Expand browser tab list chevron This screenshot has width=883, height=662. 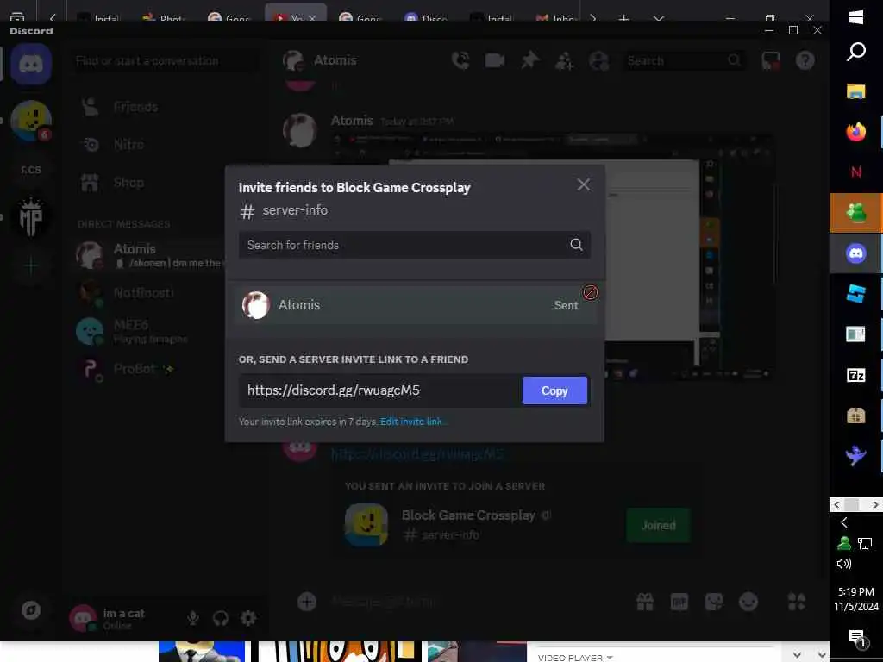tap(658, 17)
